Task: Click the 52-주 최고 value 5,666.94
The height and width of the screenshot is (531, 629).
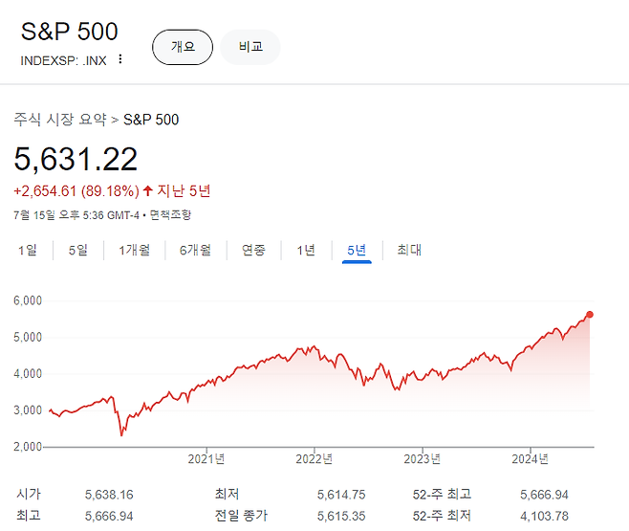Action: [544, 495]
